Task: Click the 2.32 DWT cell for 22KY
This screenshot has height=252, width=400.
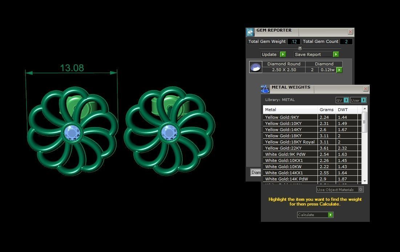Action: click(x=347, y=148)
